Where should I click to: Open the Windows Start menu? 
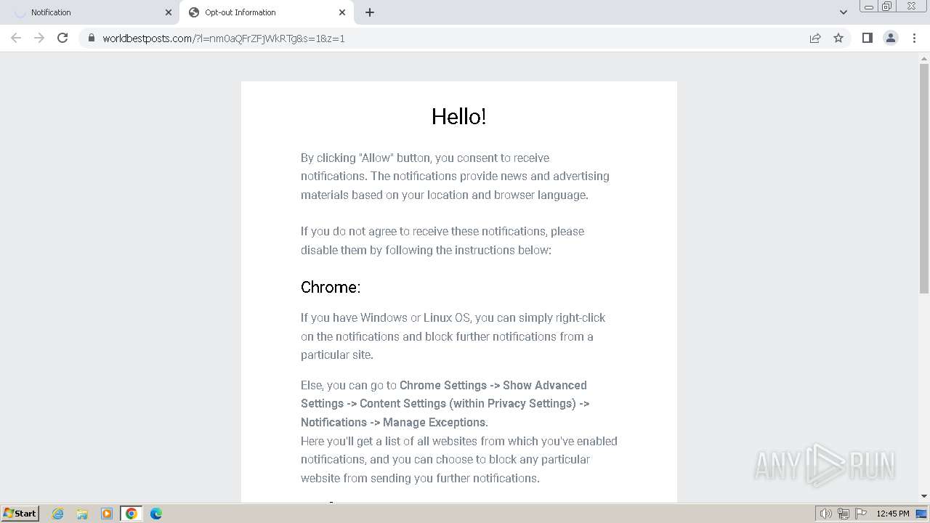click(x=20, y=514)
